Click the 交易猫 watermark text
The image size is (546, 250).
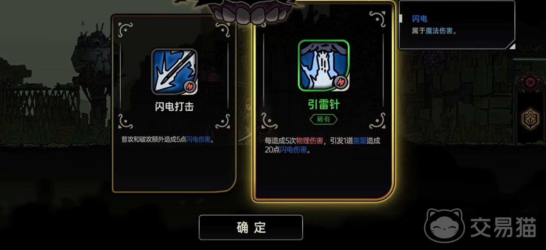(503, 227)
